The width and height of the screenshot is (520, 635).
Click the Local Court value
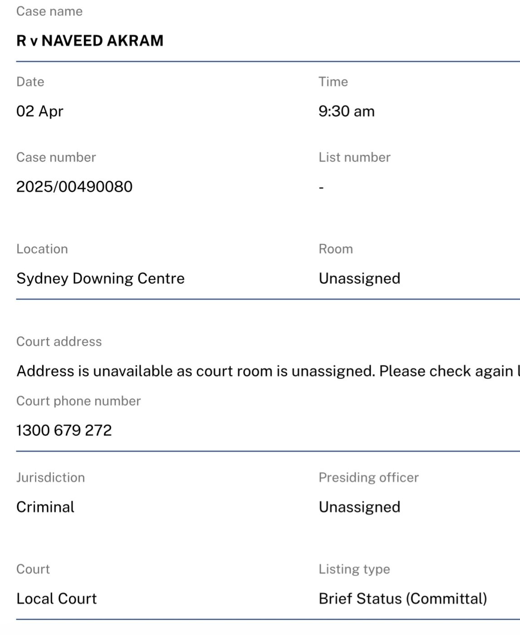[x=57, y=598]
